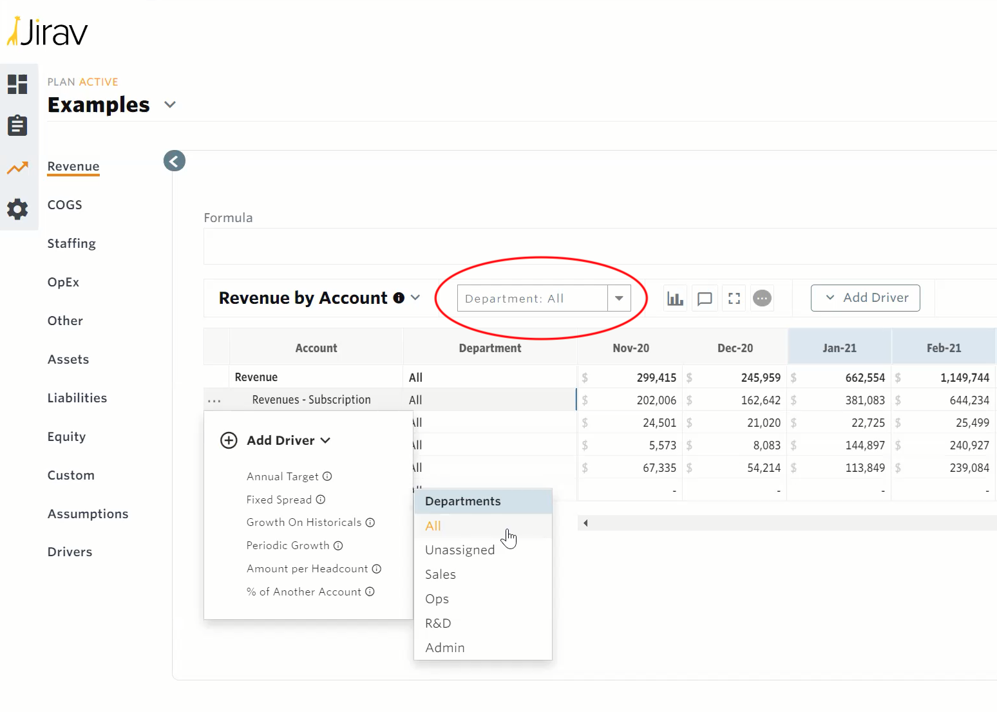
Task: Pick the Periodic Growth driver option
Action: point(288,545)
